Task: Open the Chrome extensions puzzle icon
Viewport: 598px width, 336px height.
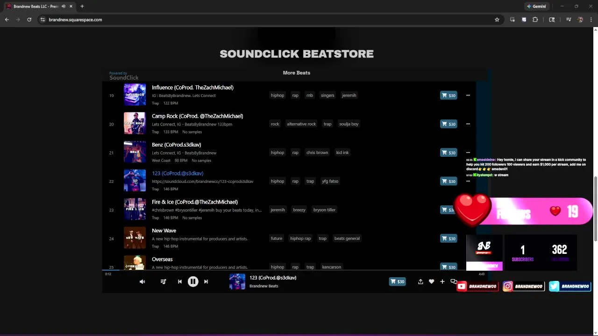Action: (x=535, y=20)
